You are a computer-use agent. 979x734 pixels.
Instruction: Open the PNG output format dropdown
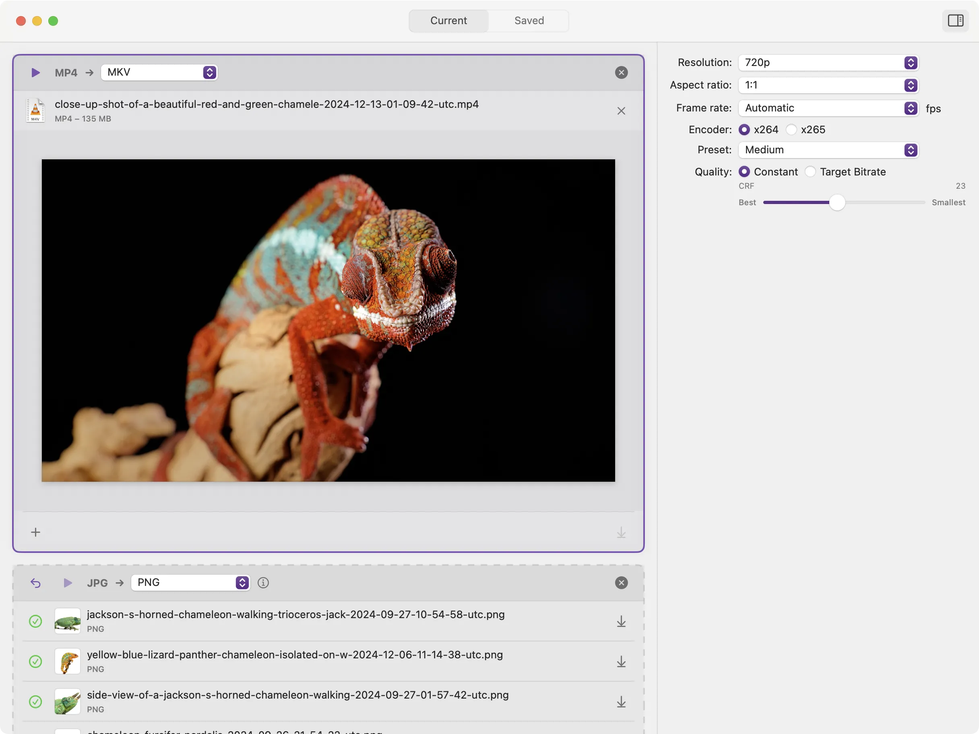190,583
